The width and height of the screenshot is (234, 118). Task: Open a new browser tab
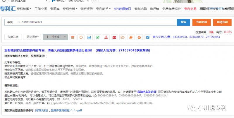click(96, 1)
